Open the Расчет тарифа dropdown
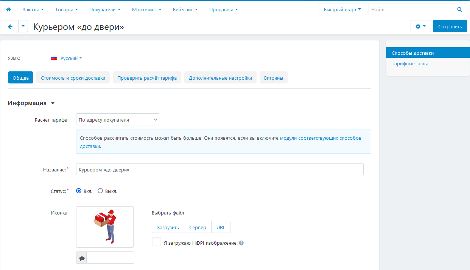 pyautogui.click(x=117, y=120)
